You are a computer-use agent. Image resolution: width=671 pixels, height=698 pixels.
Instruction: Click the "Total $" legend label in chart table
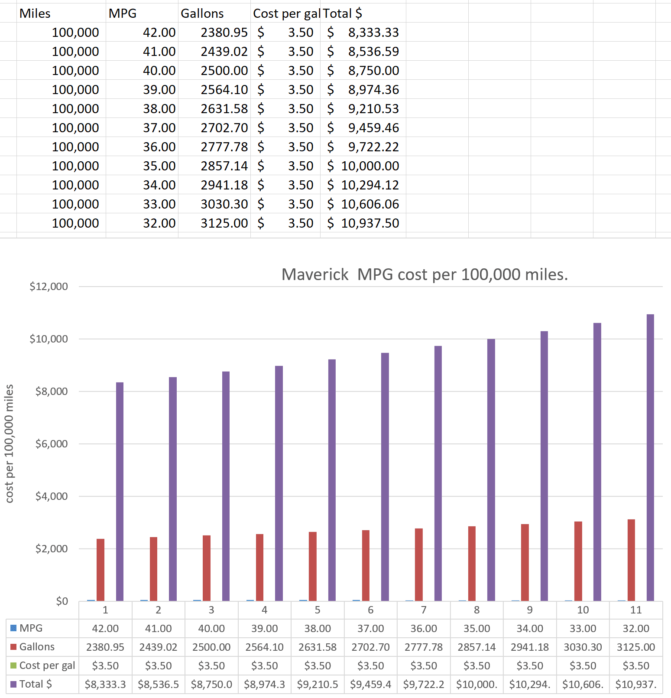tap(36, 684)
